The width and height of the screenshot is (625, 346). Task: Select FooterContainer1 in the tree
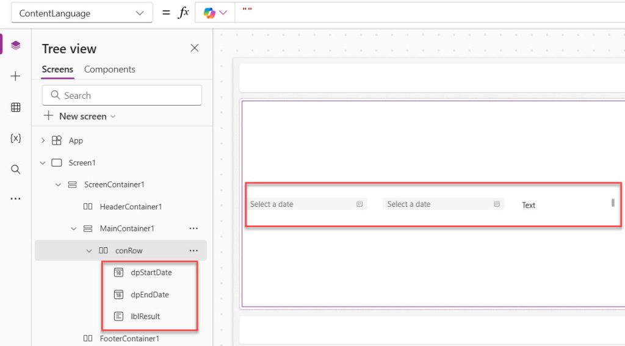129,339
